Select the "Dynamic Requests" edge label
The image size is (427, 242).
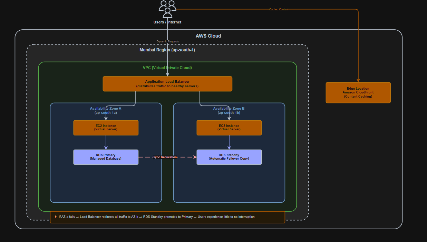(168, 41)
